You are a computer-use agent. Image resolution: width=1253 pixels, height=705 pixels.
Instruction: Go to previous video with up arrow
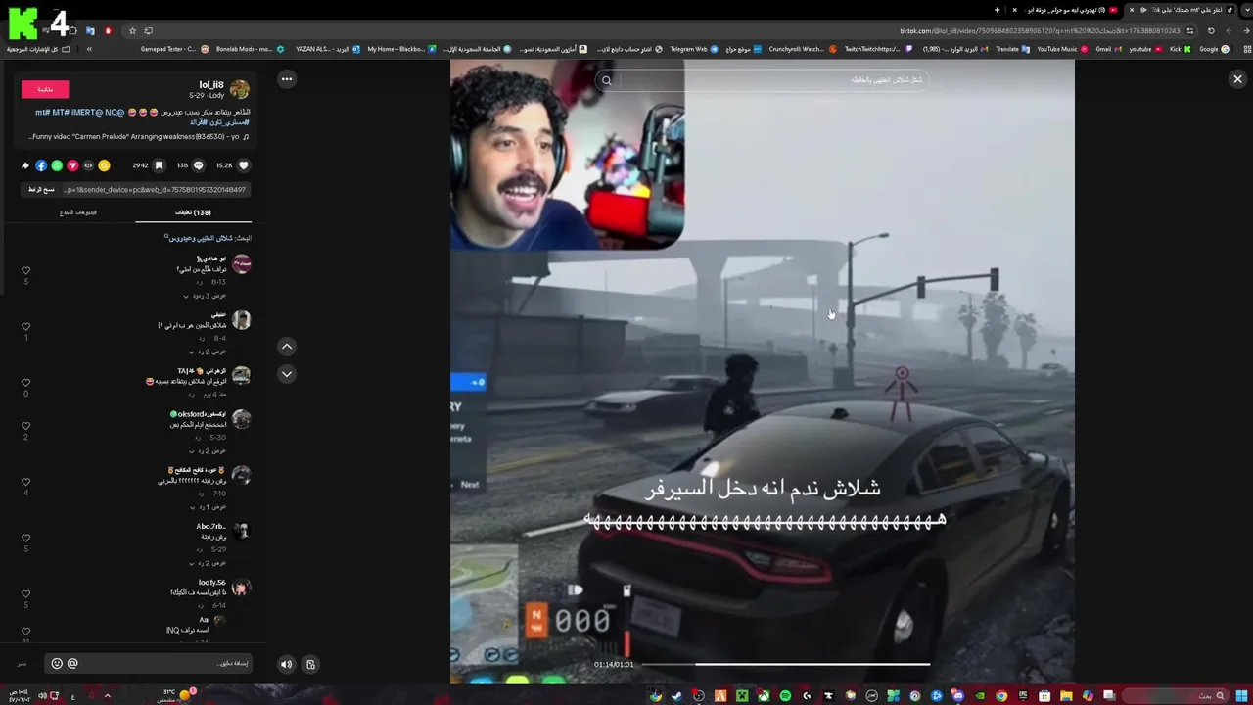point(287,346)
